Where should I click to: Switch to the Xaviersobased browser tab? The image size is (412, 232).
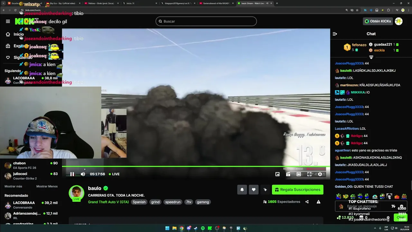(216, 3)
